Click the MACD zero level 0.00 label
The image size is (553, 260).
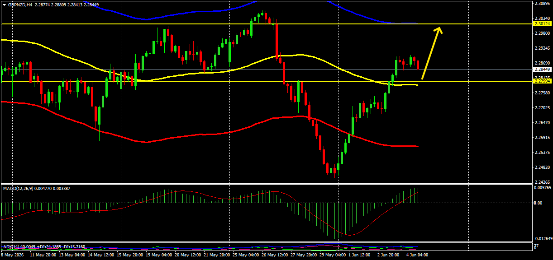click(x=539, y=203)
